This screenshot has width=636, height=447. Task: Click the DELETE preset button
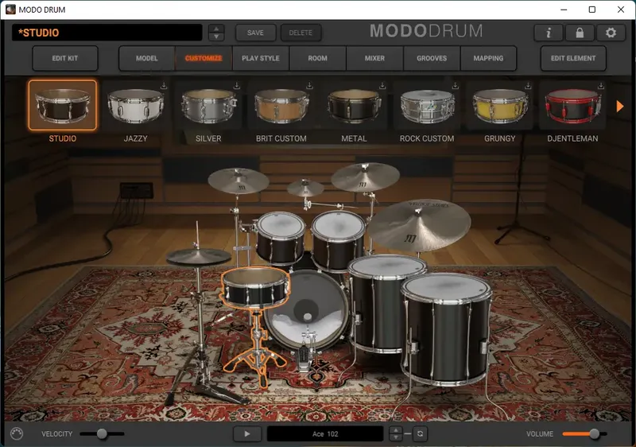301,33
